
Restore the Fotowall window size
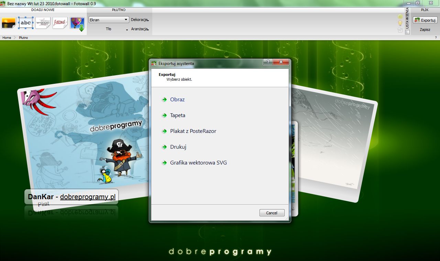(x=418, y=3)
